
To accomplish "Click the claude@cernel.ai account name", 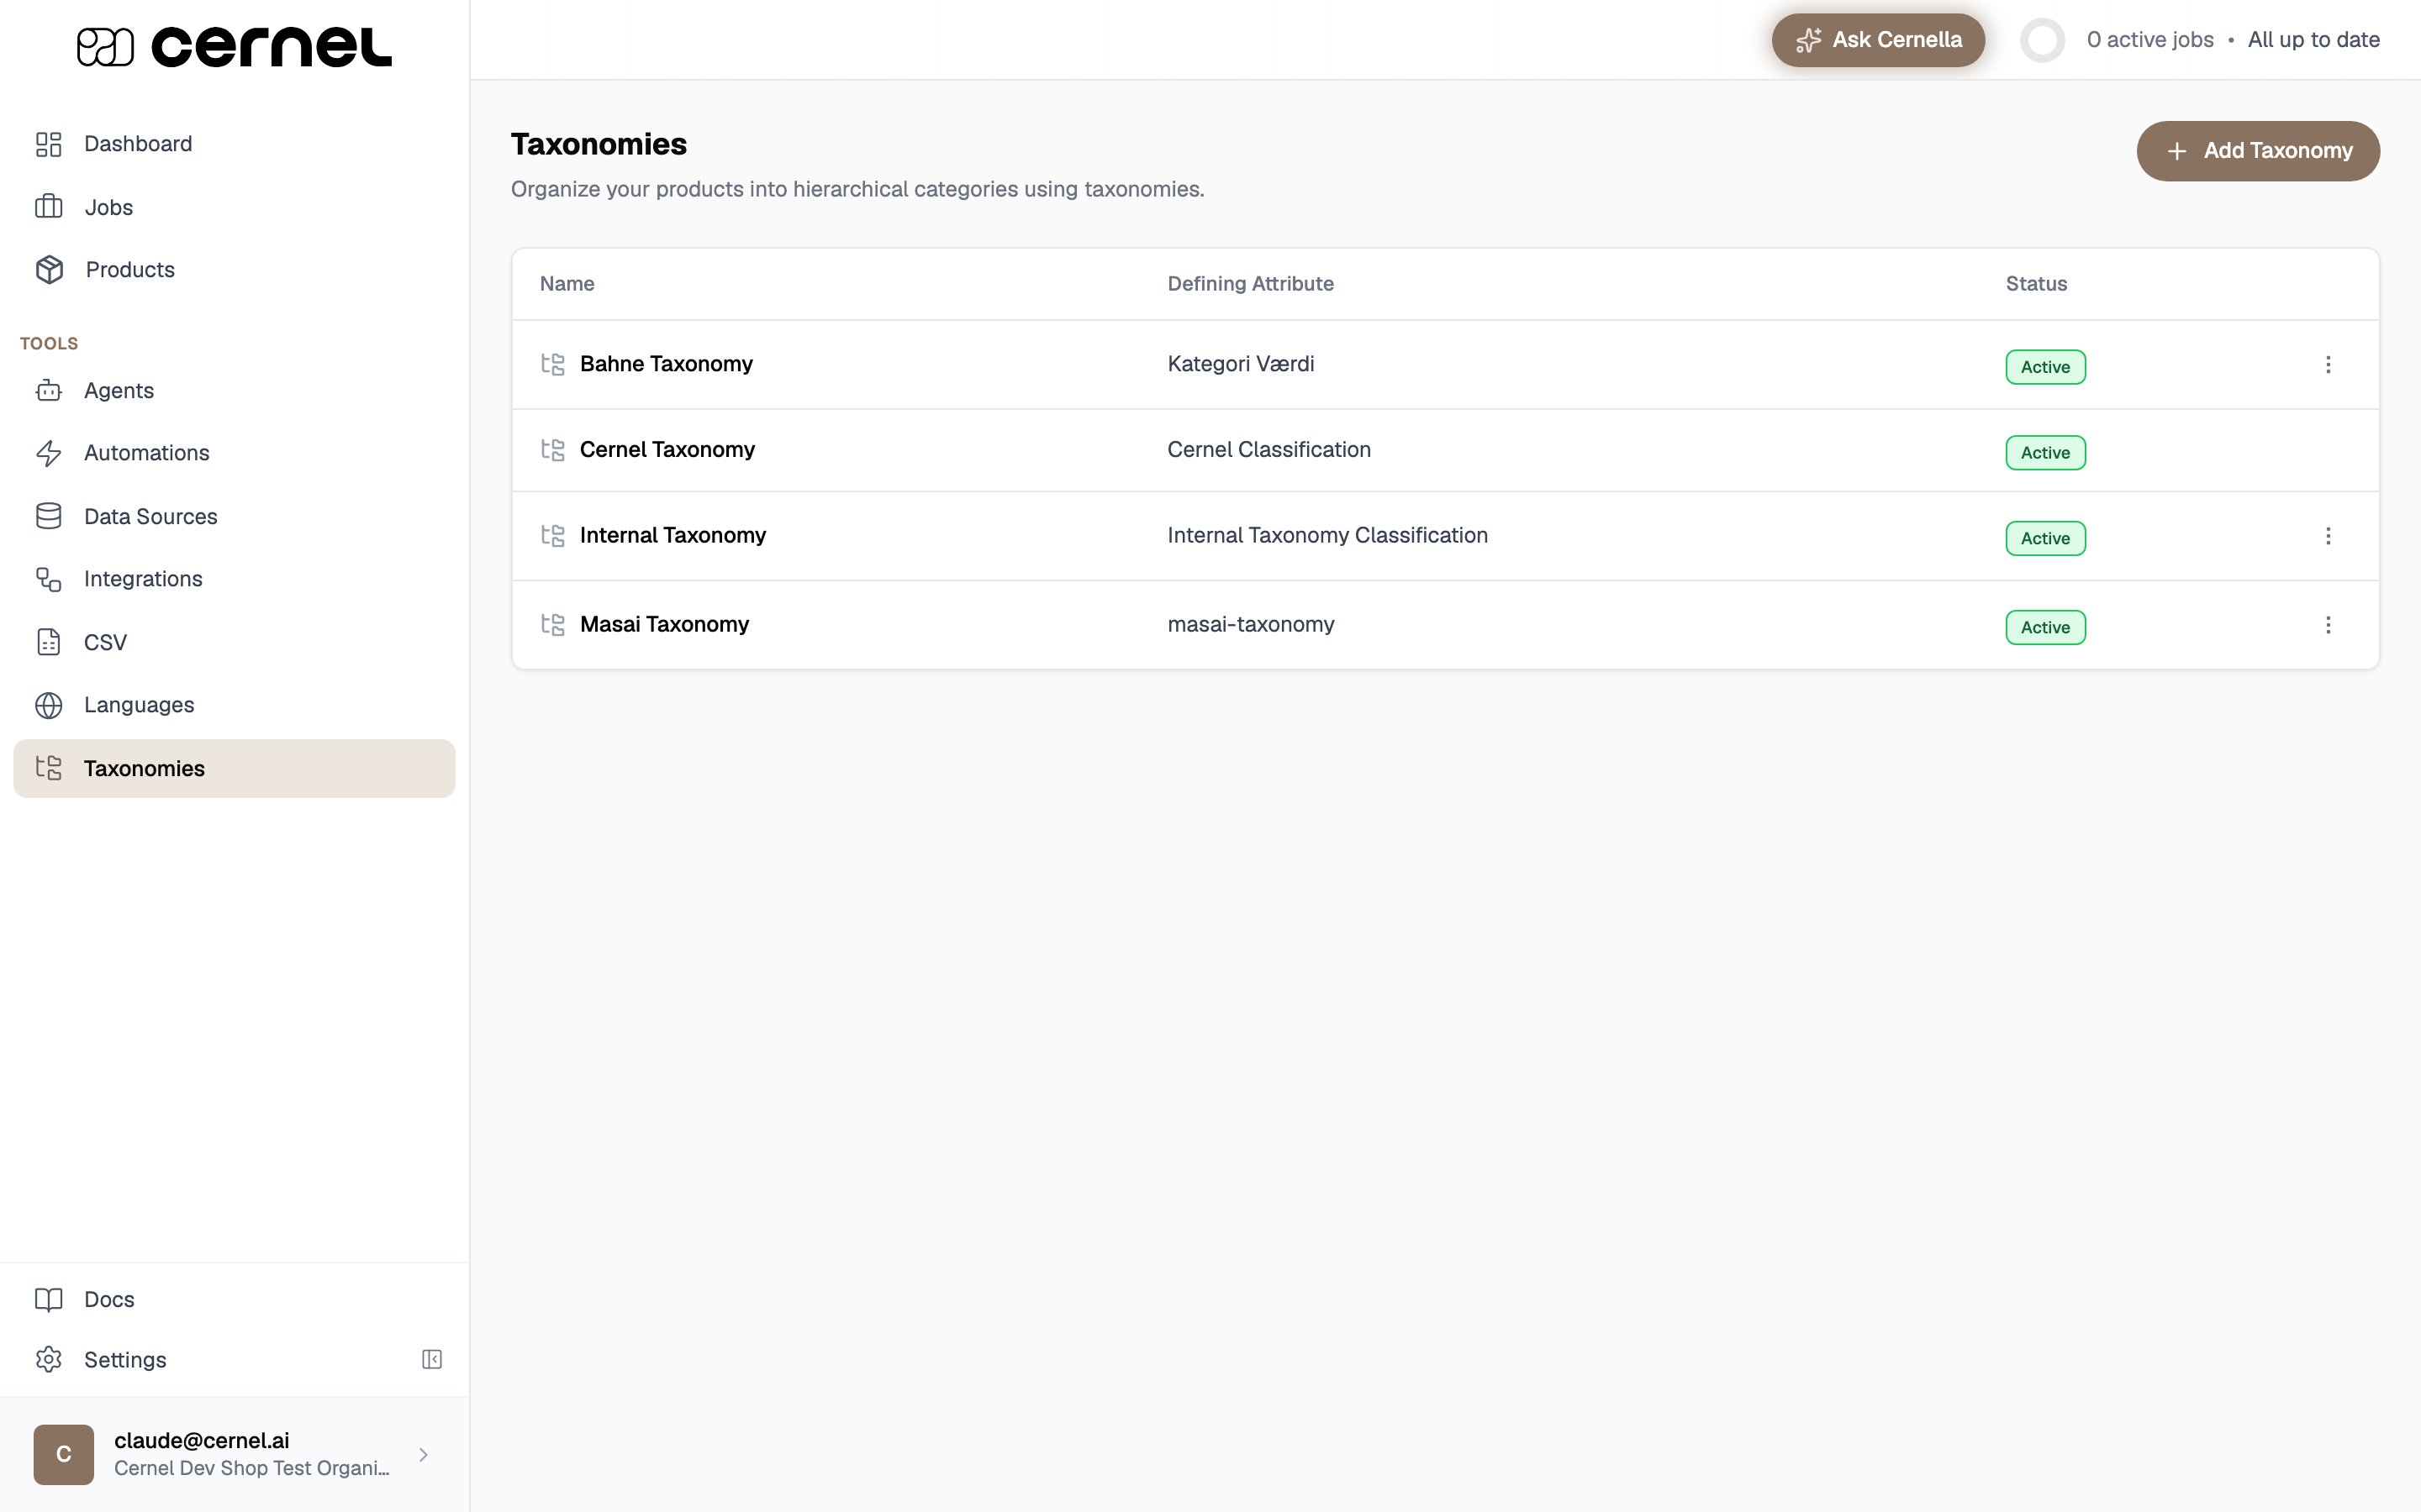I will tap(202, 1441).
